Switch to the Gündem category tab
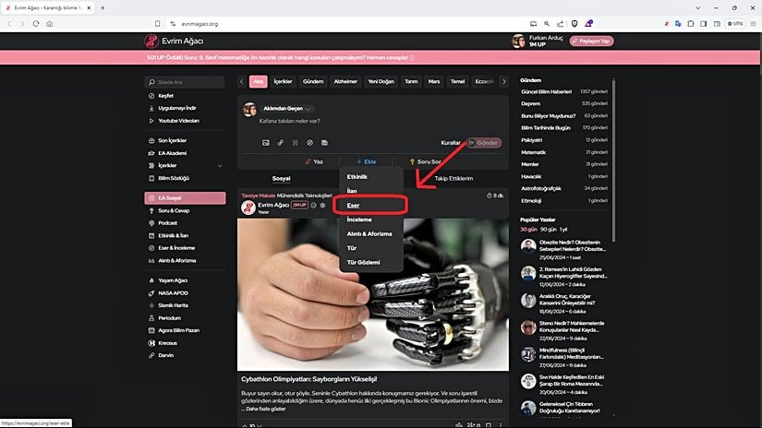 313,81
